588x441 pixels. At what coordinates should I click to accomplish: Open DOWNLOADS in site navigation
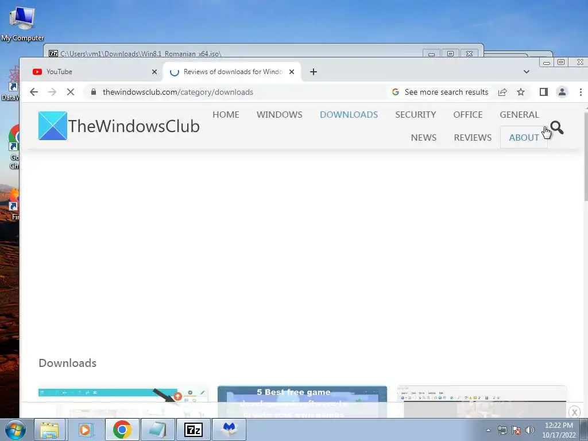coord(349,114)
